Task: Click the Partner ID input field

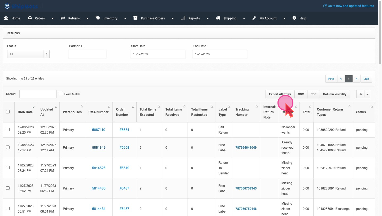Action: click(88, 54)
